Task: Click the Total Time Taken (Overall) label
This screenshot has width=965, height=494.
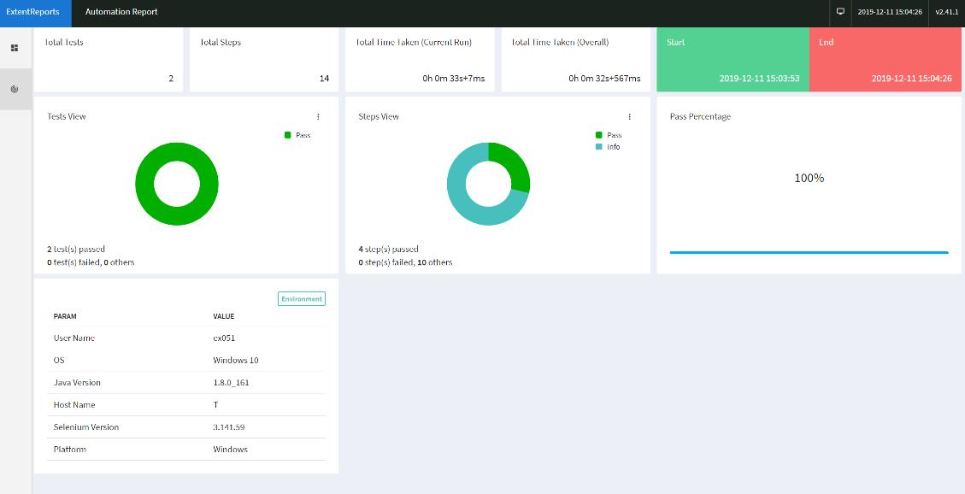Action: (560, 43)
